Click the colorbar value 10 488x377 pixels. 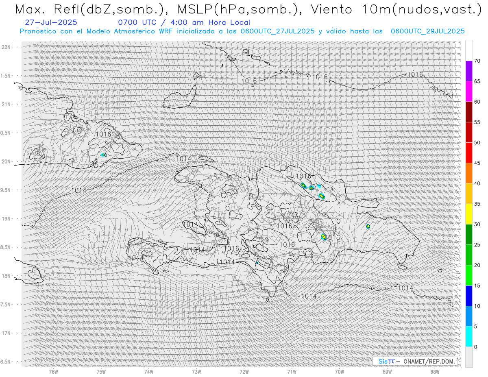click(477, 306)
